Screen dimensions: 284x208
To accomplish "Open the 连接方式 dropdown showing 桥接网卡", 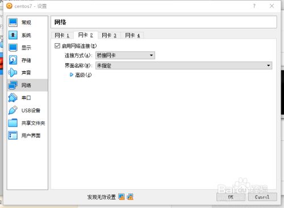I will pyautogui.click(x=125, y=55).
